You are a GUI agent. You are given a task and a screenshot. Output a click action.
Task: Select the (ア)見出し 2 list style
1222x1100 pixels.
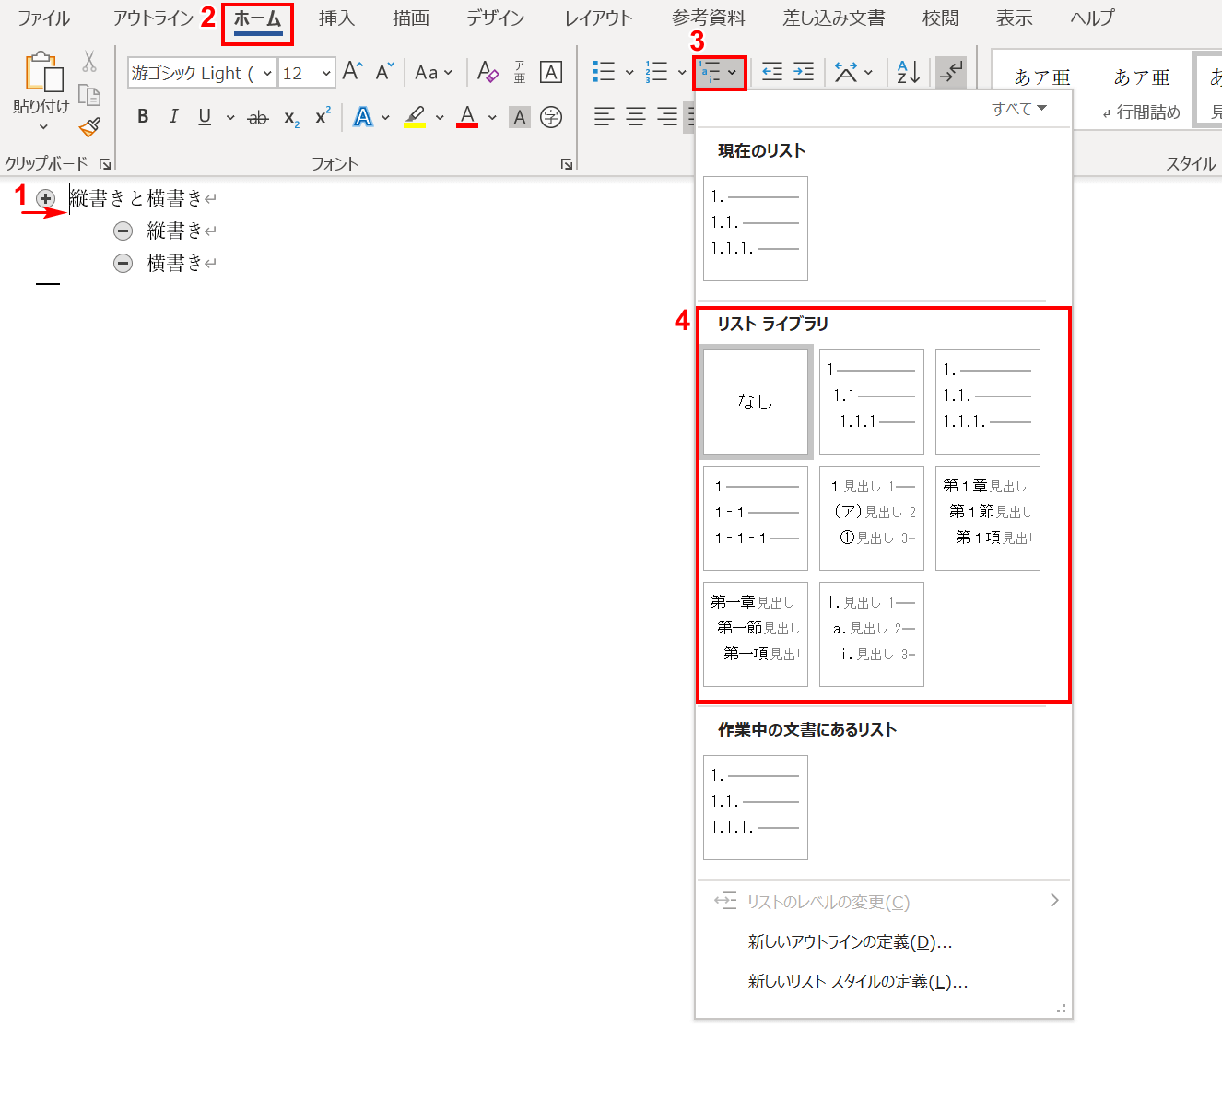click(x=872, y=518)
